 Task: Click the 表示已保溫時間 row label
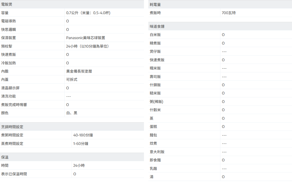(14, 174)
